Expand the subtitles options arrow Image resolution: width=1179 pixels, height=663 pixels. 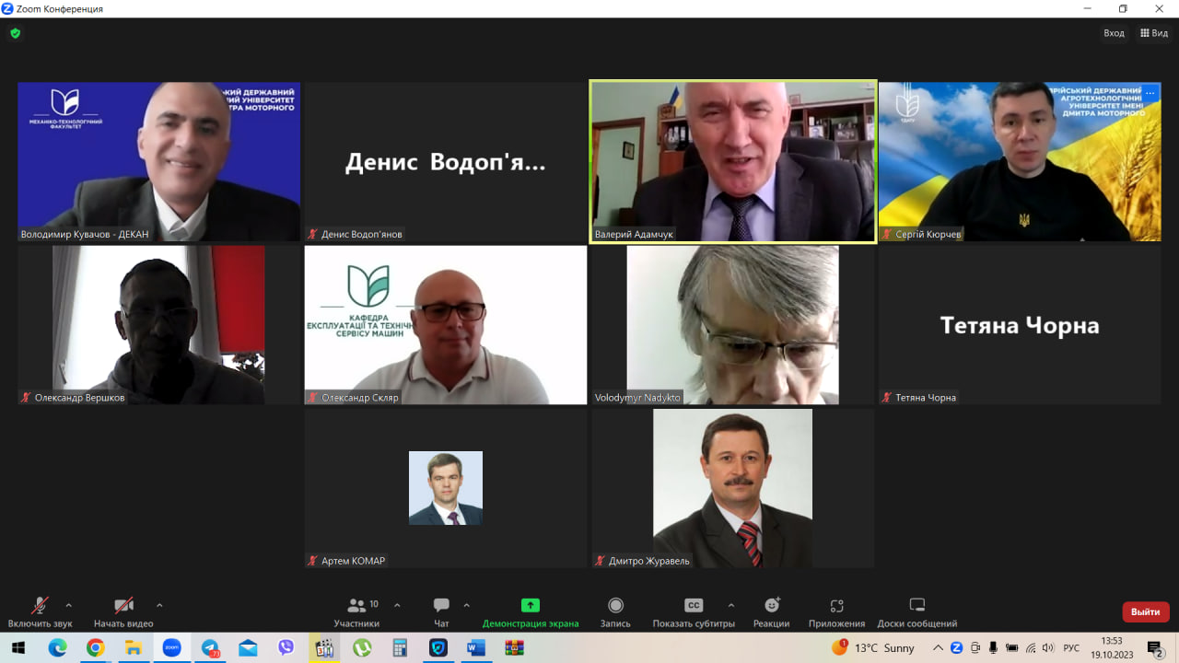731,605
